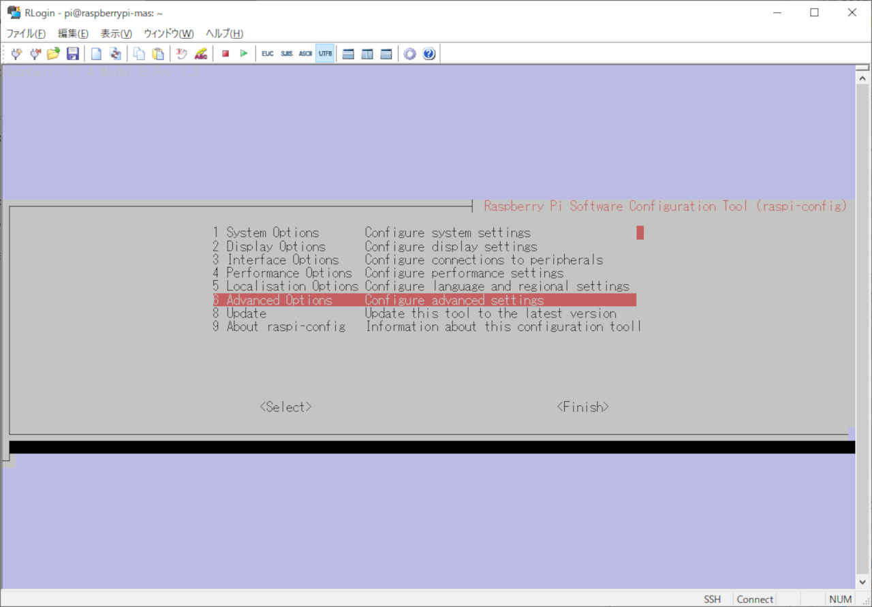Click the green triangle play icon
This screenshot has height=607, width=872.
point(244,54)
